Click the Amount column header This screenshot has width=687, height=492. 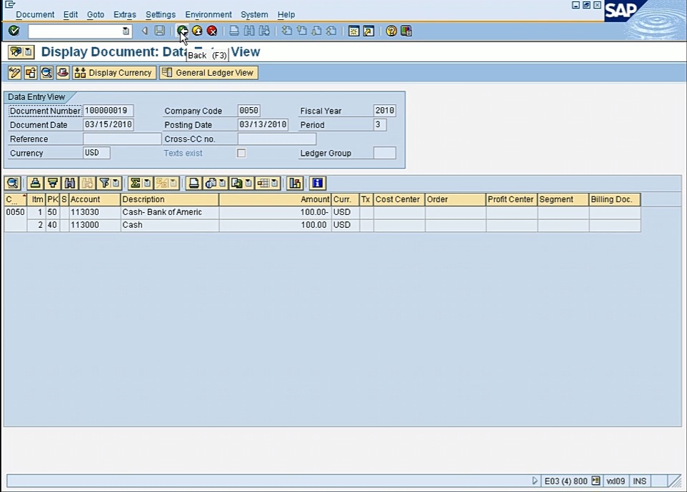click(x=275, y=199)
